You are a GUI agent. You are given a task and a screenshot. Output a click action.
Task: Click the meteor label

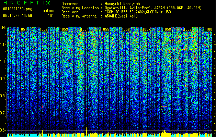[49, 11]
